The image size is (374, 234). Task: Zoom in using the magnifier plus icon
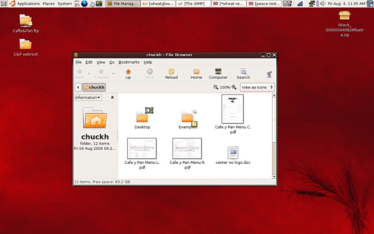tap(234, 87)
